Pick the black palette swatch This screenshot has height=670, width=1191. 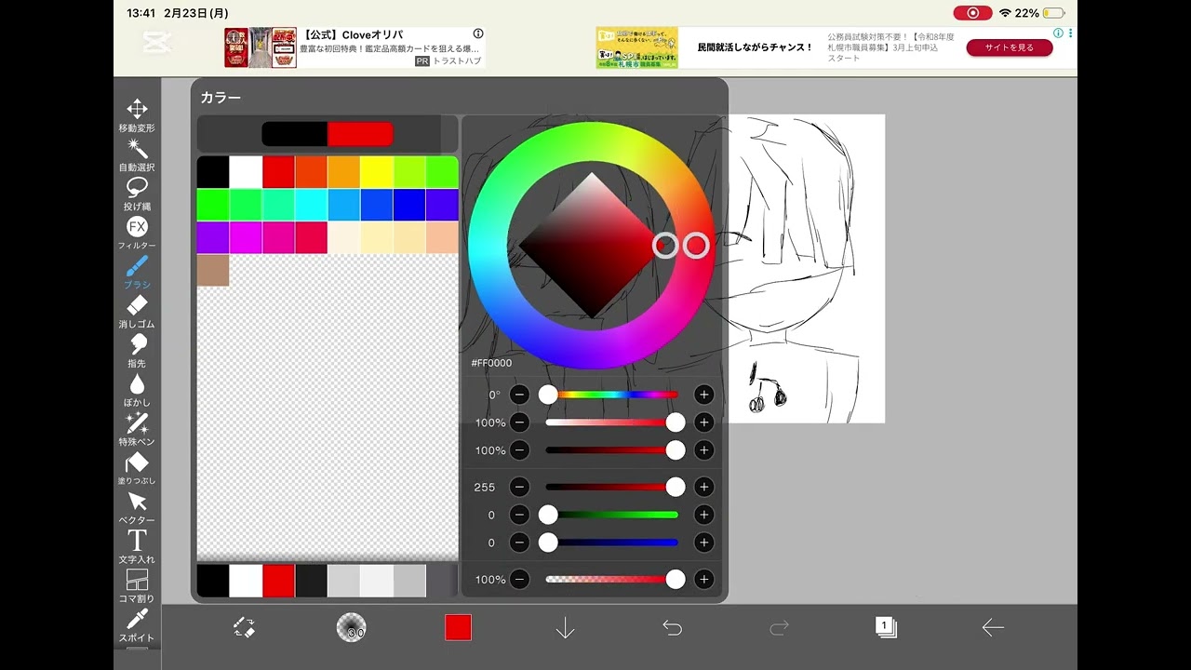213,172
